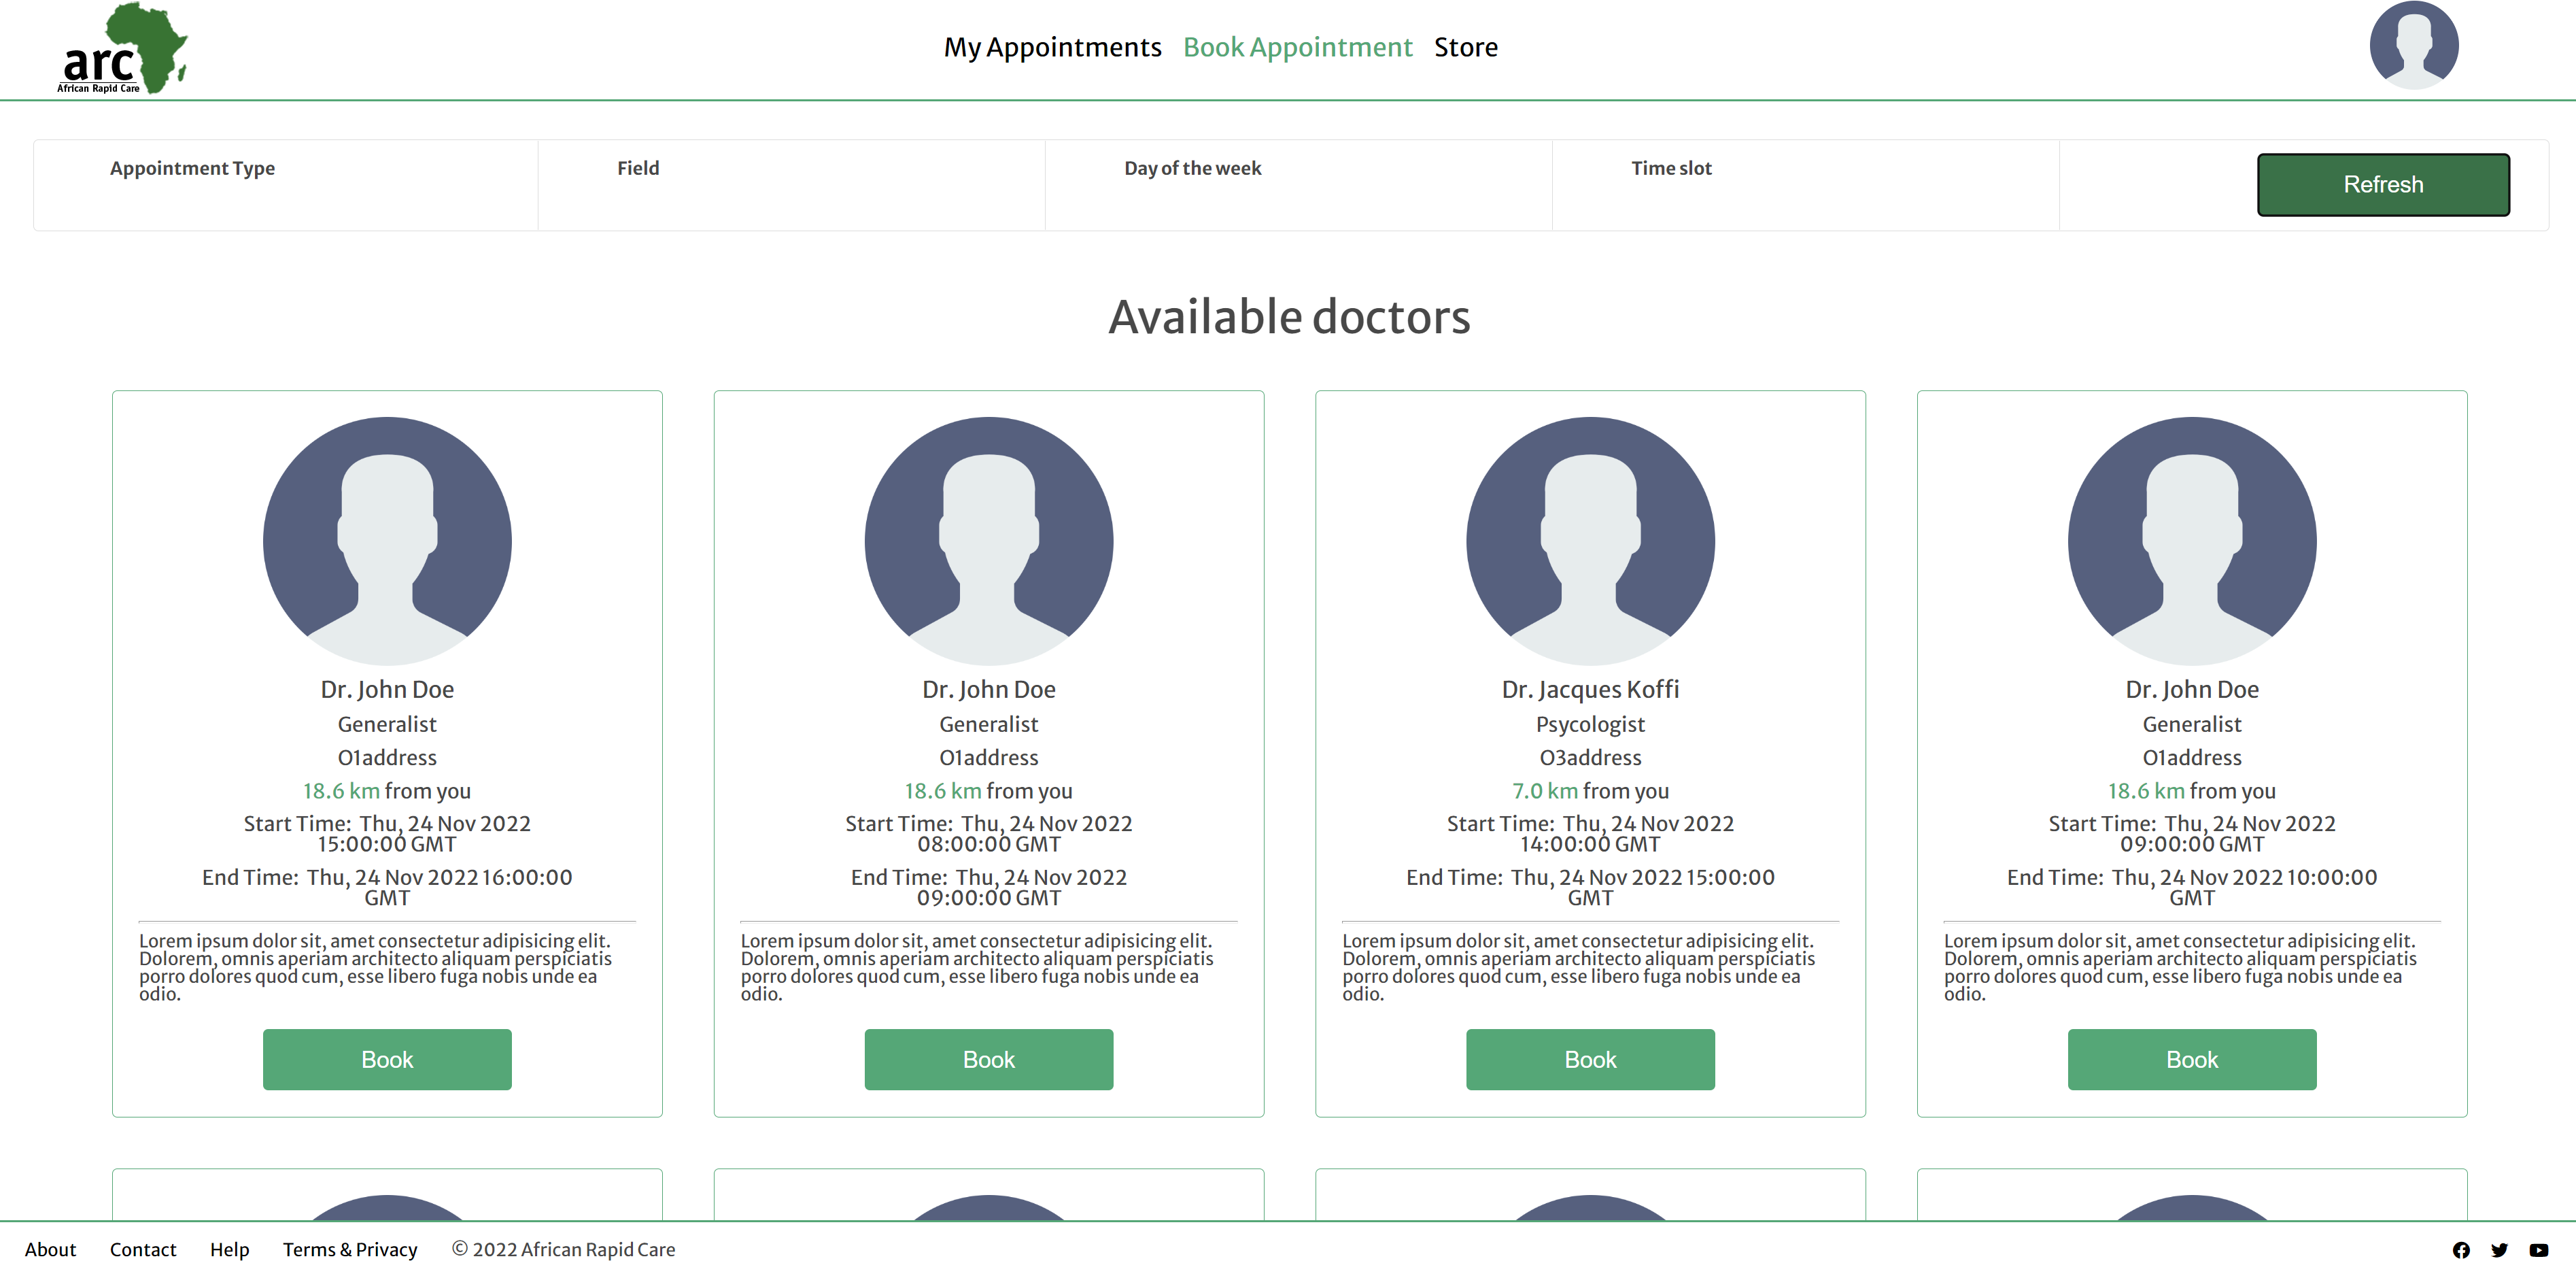This screenshot has width=2576, height=1278.
Task: Book Dr. John Doe's 15:00 appointment
Action: coord(387,1060)
